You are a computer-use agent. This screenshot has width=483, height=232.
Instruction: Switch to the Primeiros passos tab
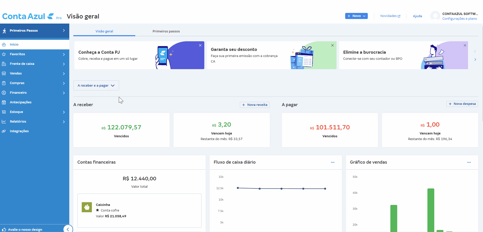[x=166, y=31]
